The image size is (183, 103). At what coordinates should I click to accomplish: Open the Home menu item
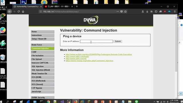pyautogui.click(x=43, y=32)
